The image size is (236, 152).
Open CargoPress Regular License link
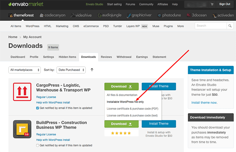46,97
